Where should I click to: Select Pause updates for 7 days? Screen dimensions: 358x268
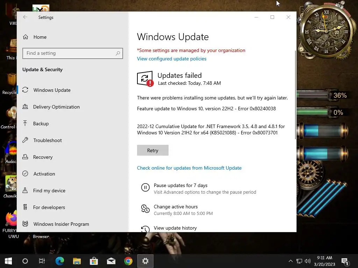pos(181,186)
